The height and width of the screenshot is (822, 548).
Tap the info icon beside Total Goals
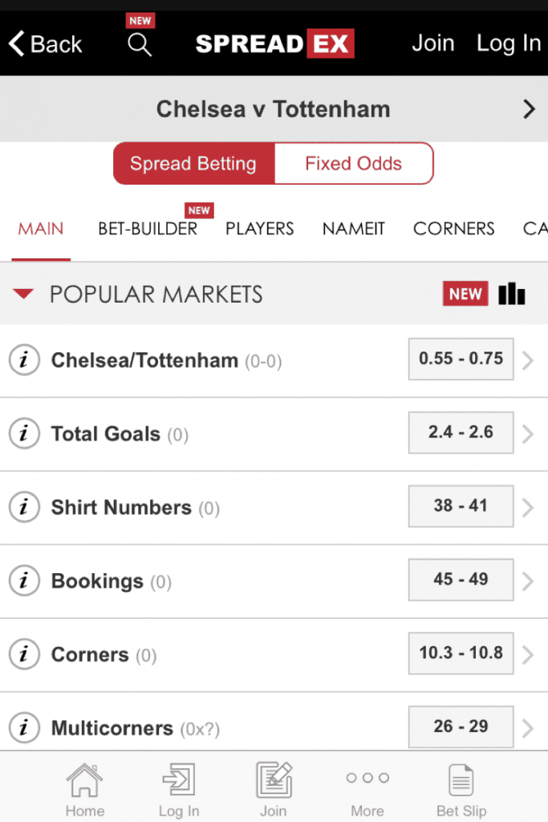click(24, 433)
